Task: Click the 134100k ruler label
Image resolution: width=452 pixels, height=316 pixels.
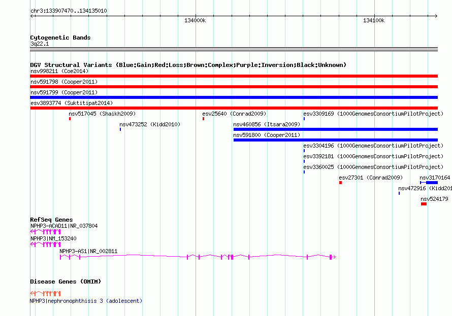Action: 374,20
